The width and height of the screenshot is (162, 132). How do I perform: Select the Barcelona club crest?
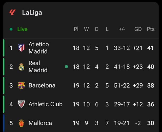tap(21, 85)
